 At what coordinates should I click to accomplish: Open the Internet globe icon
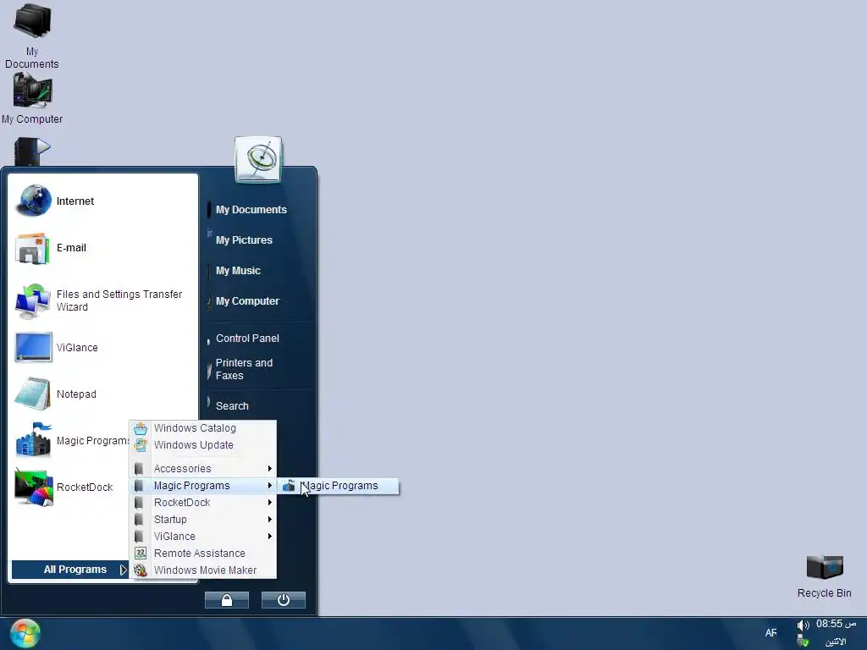(x=33, y=201)
